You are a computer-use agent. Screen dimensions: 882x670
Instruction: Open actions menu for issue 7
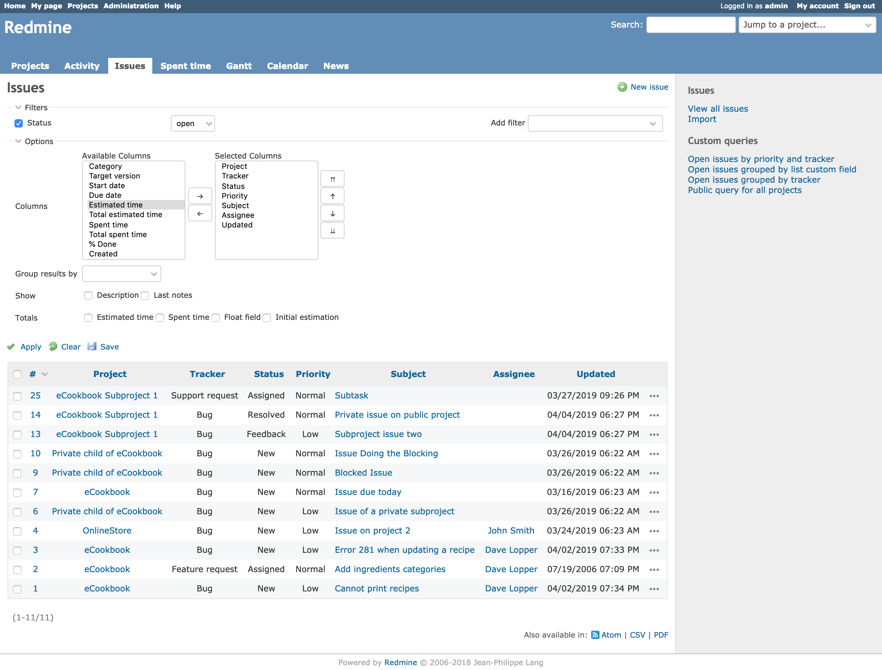coord(654,493)
